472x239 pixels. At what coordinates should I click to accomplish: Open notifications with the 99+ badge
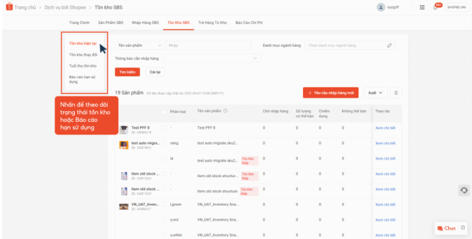coord(437,7)
